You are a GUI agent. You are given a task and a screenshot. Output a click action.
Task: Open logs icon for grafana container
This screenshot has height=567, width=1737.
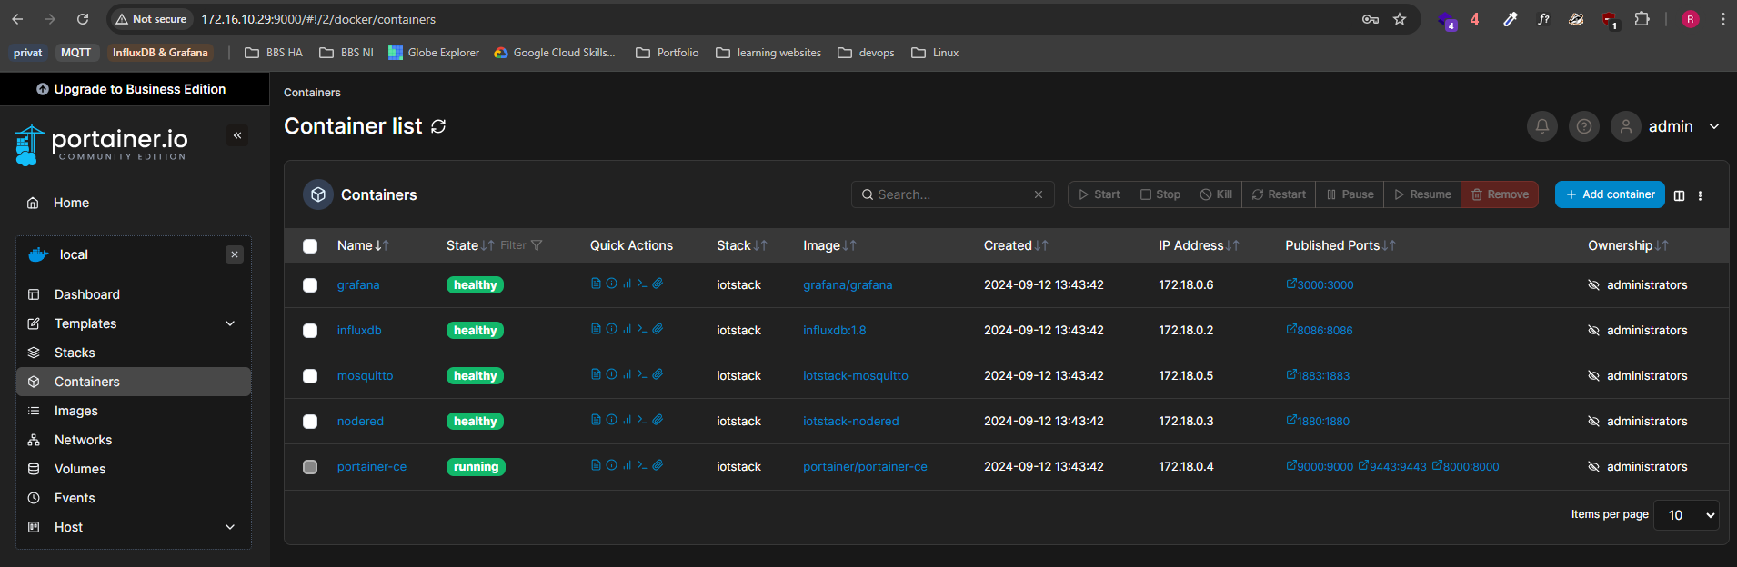596,283
